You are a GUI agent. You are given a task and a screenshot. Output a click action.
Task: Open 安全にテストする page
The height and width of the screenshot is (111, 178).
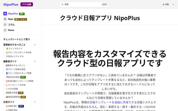tap(15, 56)
